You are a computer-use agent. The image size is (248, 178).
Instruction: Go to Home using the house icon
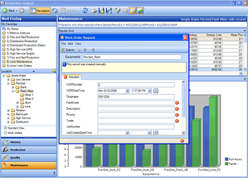(55, 10)
